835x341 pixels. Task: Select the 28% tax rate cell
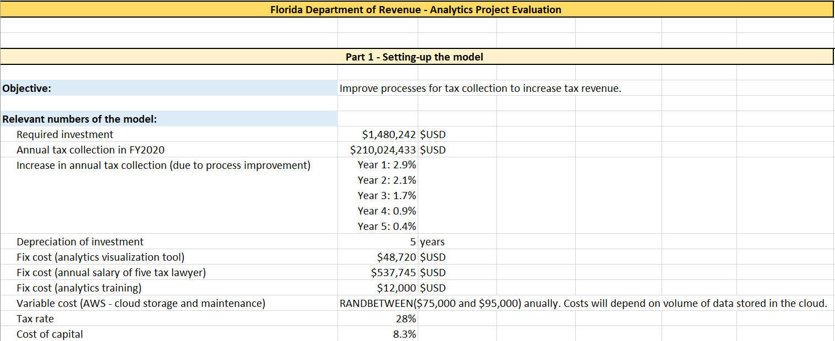point(405,319)
